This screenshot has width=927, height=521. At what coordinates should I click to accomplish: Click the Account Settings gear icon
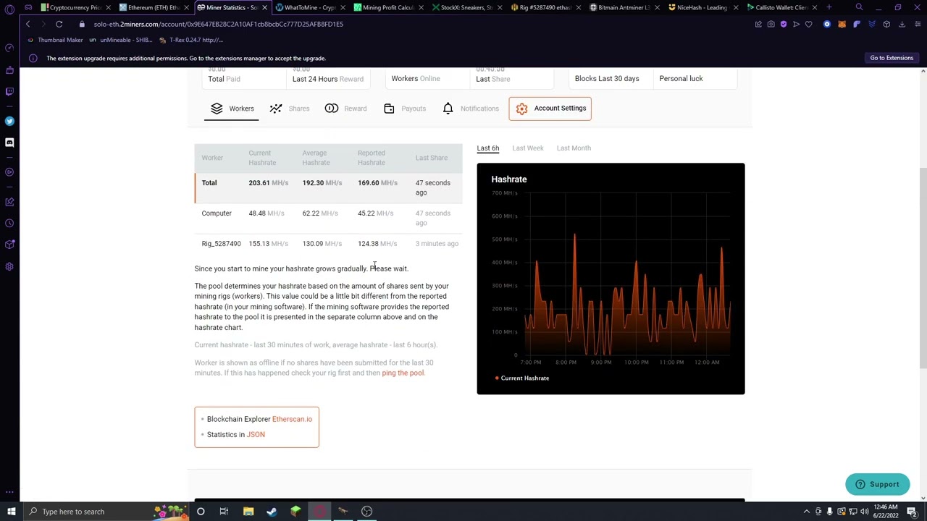(x=521, y=109)
